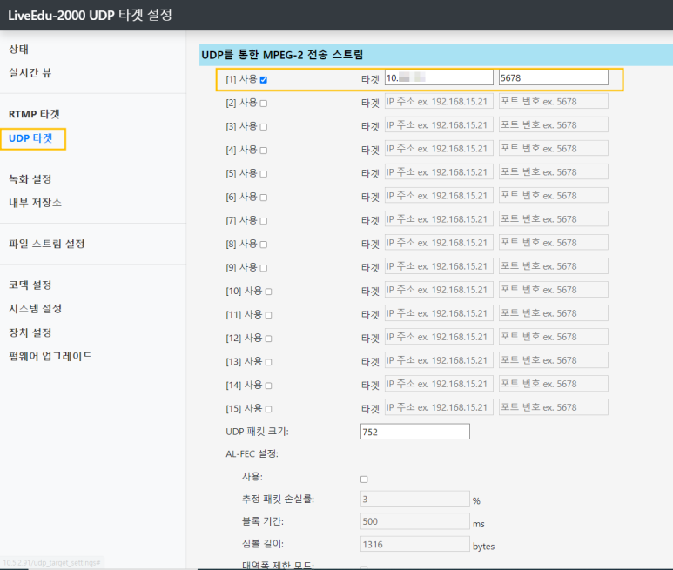Open 시스템 설정 page
Viewport: 673px width, 570px height.
click(x=35, y=308)
